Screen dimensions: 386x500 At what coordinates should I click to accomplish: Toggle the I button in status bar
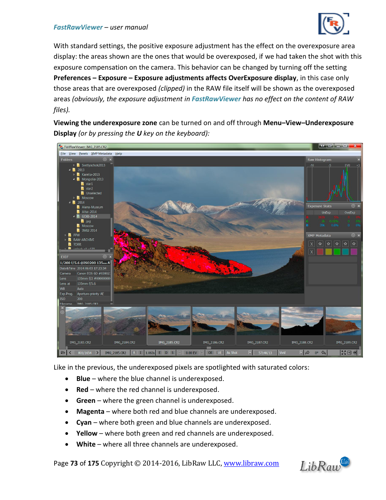pyautogui.click(x=140, y=353)
